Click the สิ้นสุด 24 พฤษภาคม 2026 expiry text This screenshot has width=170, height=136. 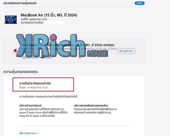coord(34,87)
